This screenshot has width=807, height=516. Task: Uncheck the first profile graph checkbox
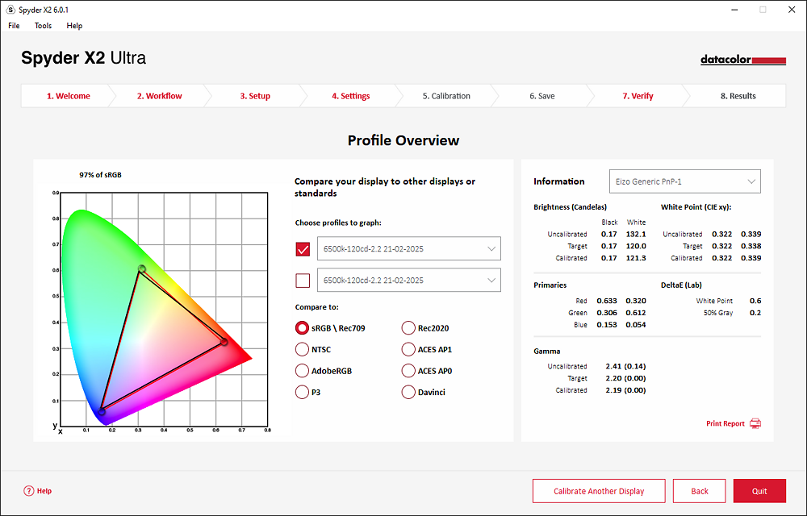(302, 248)
